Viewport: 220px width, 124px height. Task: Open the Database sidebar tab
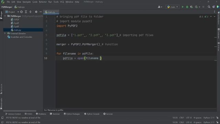[219, 33]
